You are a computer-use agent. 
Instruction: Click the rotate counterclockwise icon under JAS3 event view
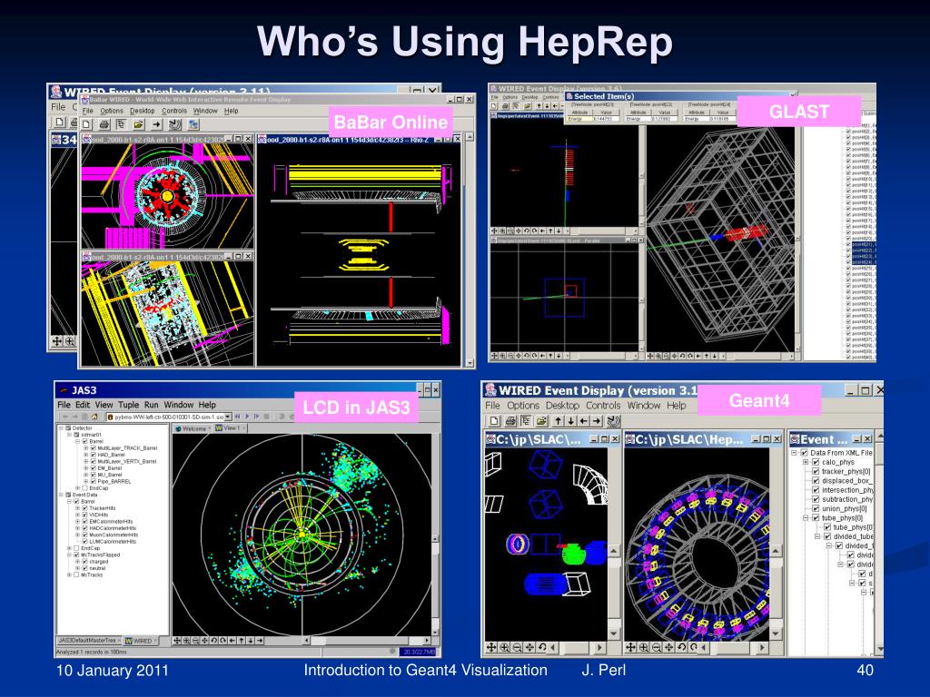pyautogui.click(x=213, y=641)
